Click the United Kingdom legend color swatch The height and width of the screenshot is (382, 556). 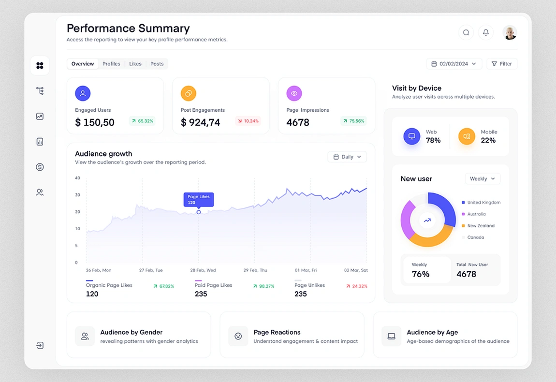[x=463, y=203]
